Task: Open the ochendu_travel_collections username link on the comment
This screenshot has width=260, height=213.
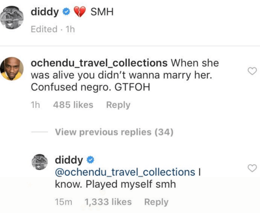Action: pyautogui.click(x=99, y=63)
